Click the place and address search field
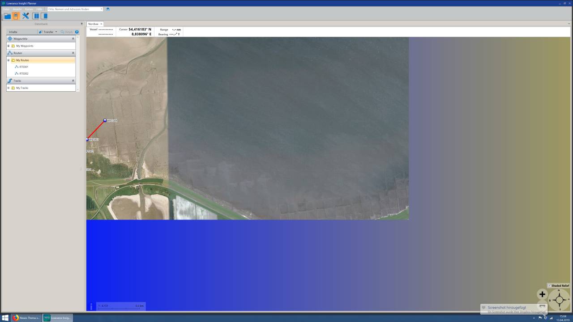Viewport: 573px width, 322px height. coord(74,9)
